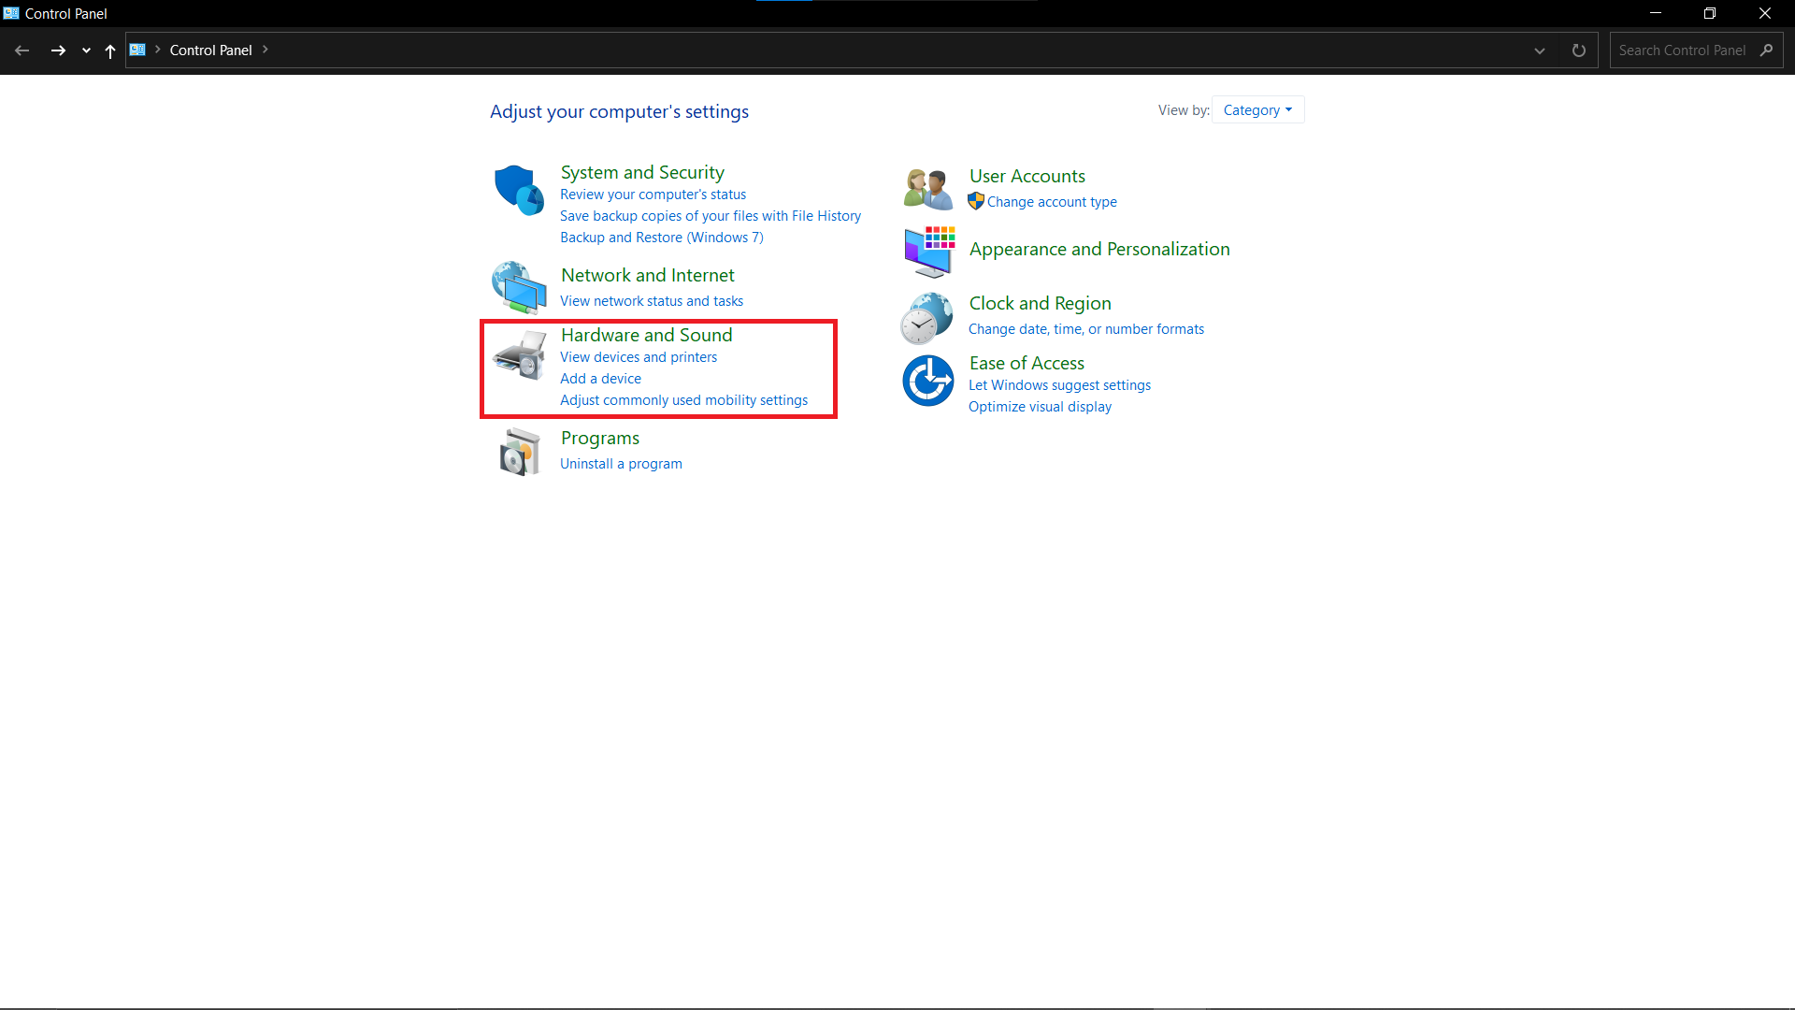The image size is (1795, 1010).
Task: Open Uninstall a program link
Action: pyautogui.click(x=621, y=464)
